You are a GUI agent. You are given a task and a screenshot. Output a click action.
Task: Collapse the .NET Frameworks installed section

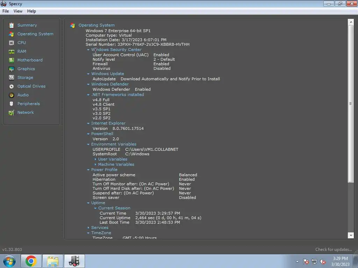[88, 95]
